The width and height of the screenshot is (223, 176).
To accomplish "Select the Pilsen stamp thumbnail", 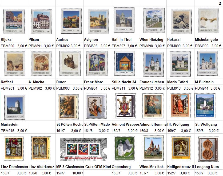I will point(42,22).
